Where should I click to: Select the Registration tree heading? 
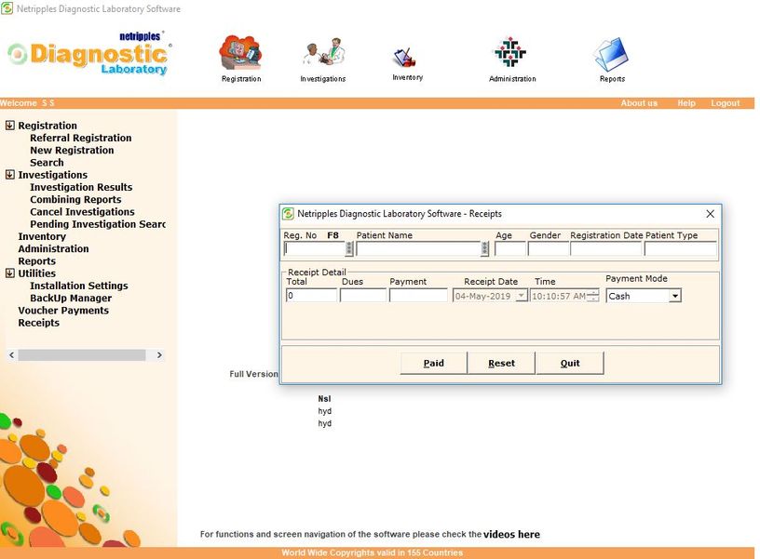pos(47,126)
